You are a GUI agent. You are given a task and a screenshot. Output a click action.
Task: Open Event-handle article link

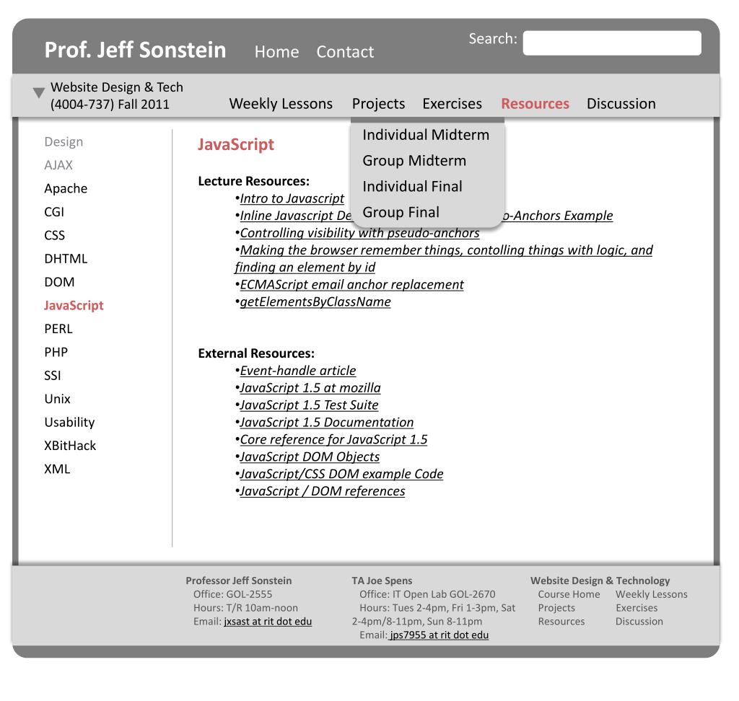(298, 371)
